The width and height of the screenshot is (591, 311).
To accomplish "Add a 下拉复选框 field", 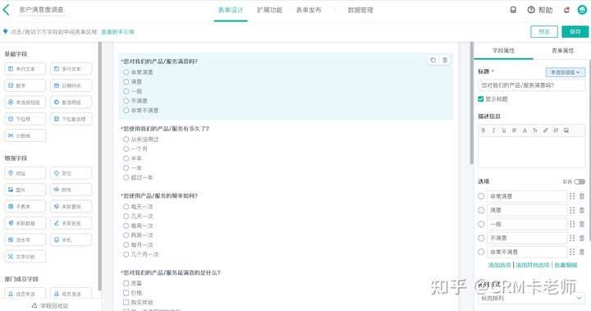I will [x=71, y=119].
